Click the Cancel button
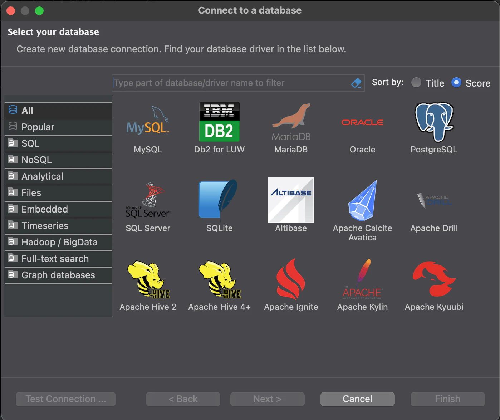This screenshot has width=500, height=420. pos(358,399)
